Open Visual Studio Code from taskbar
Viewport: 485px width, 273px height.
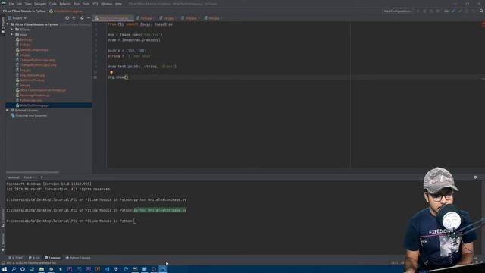pos(107,269)
